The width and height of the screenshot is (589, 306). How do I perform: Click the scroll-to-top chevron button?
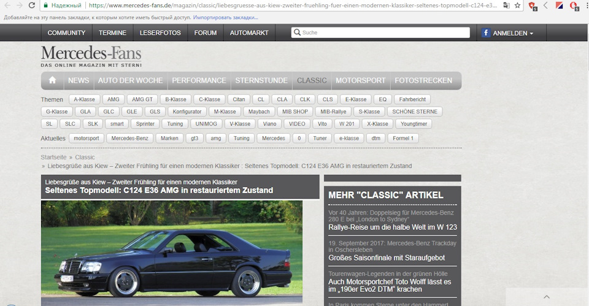(547, 297)
